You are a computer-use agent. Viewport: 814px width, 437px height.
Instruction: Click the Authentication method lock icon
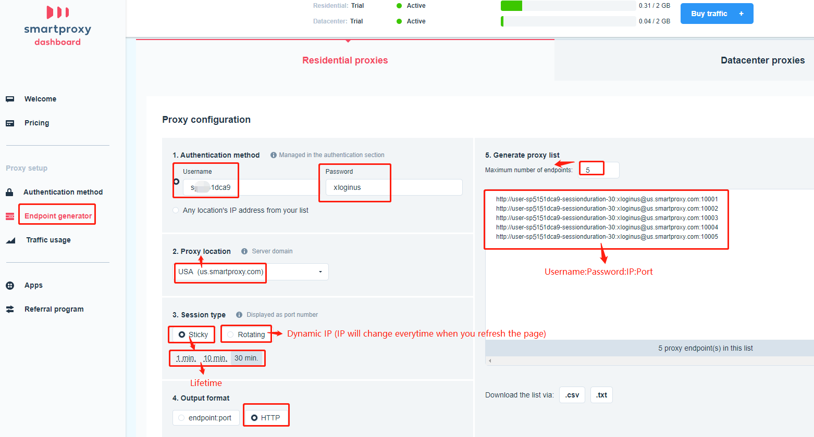pos(9,192)
